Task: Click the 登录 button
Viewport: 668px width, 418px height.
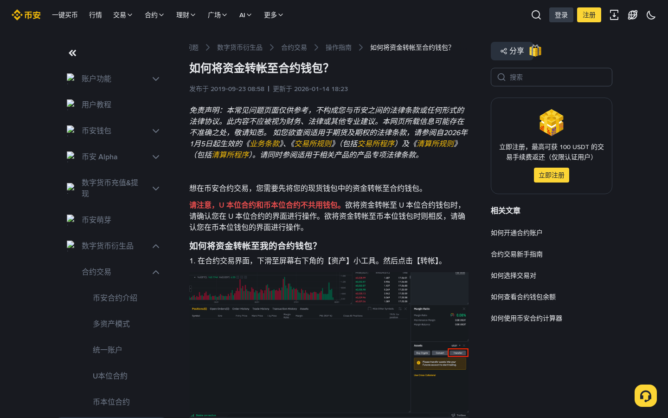Action: pyautogui.click(x=561, y=15)
